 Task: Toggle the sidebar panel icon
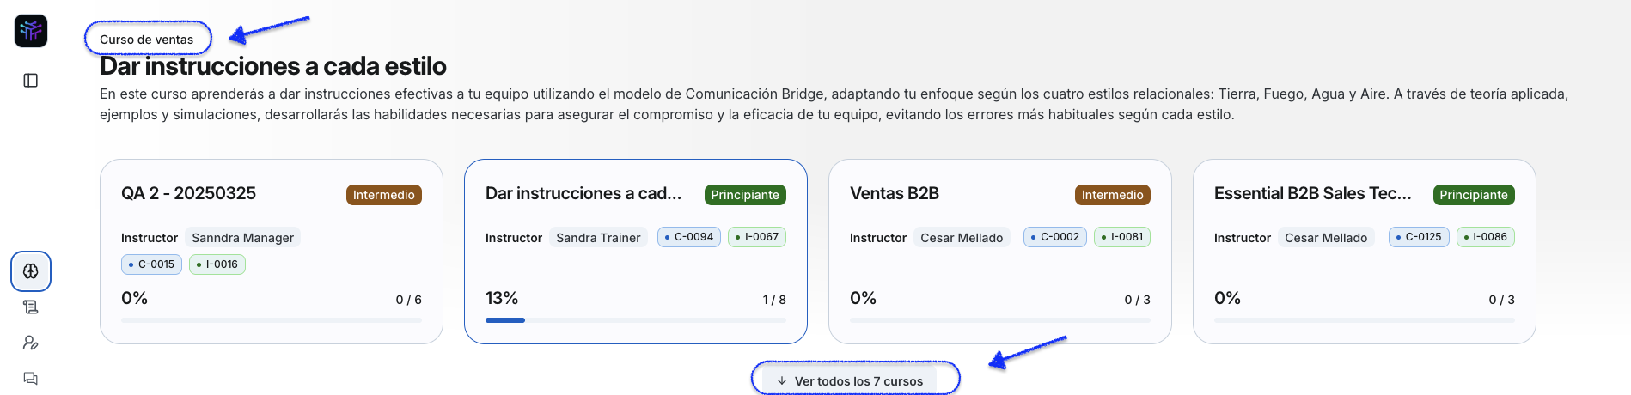point(31,81)
